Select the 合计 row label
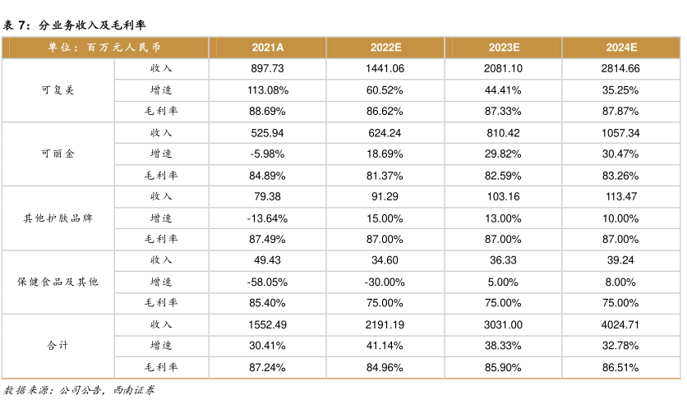Screen dimensions: 687x404 (x=58, y=346)
